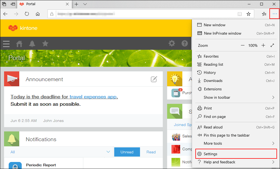Viewport: 280px width, 169px height.
Task: Open kintone notifications via bell icon
Action: click(x=32, y=44)
